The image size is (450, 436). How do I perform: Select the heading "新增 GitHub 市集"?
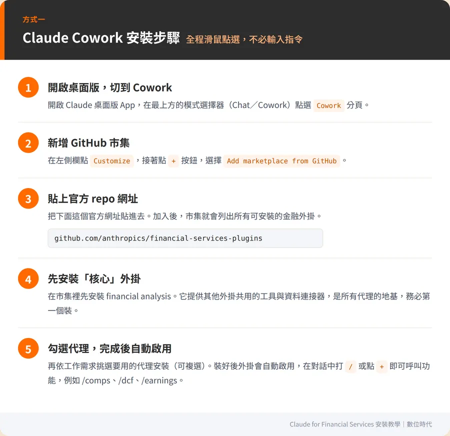coord(88,143)
